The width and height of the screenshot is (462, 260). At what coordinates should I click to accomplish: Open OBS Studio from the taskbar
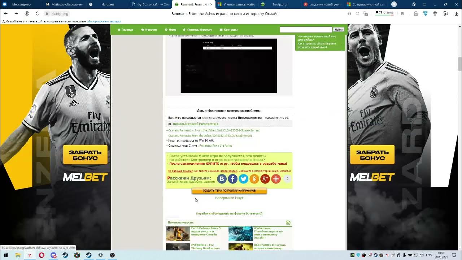(x=112, y=255)
